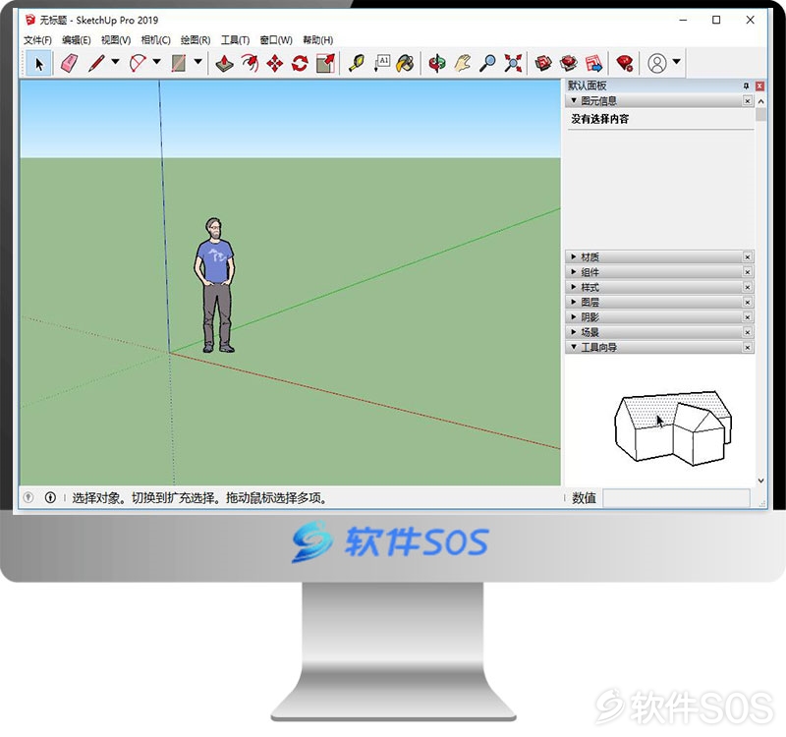Close the 材质 panel
Viewport: 786px width, 737px height.
coord(748,256)
